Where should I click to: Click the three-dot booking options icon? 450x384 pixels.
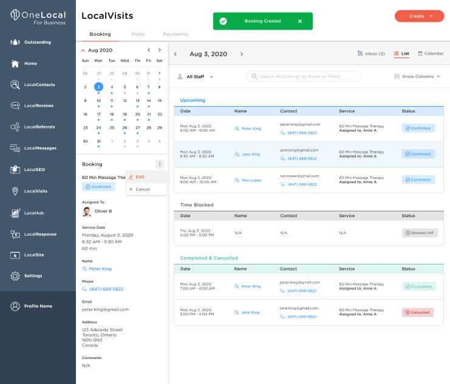click(160, 164)
